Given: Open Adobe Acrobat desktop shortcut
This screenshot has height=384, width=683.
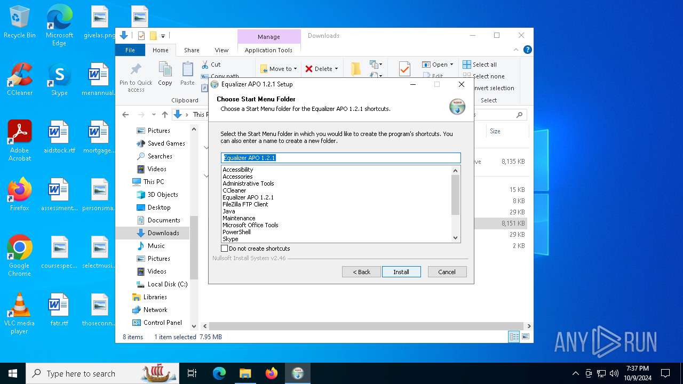Looking at the screenshot, I should click(x=20, y=141).
